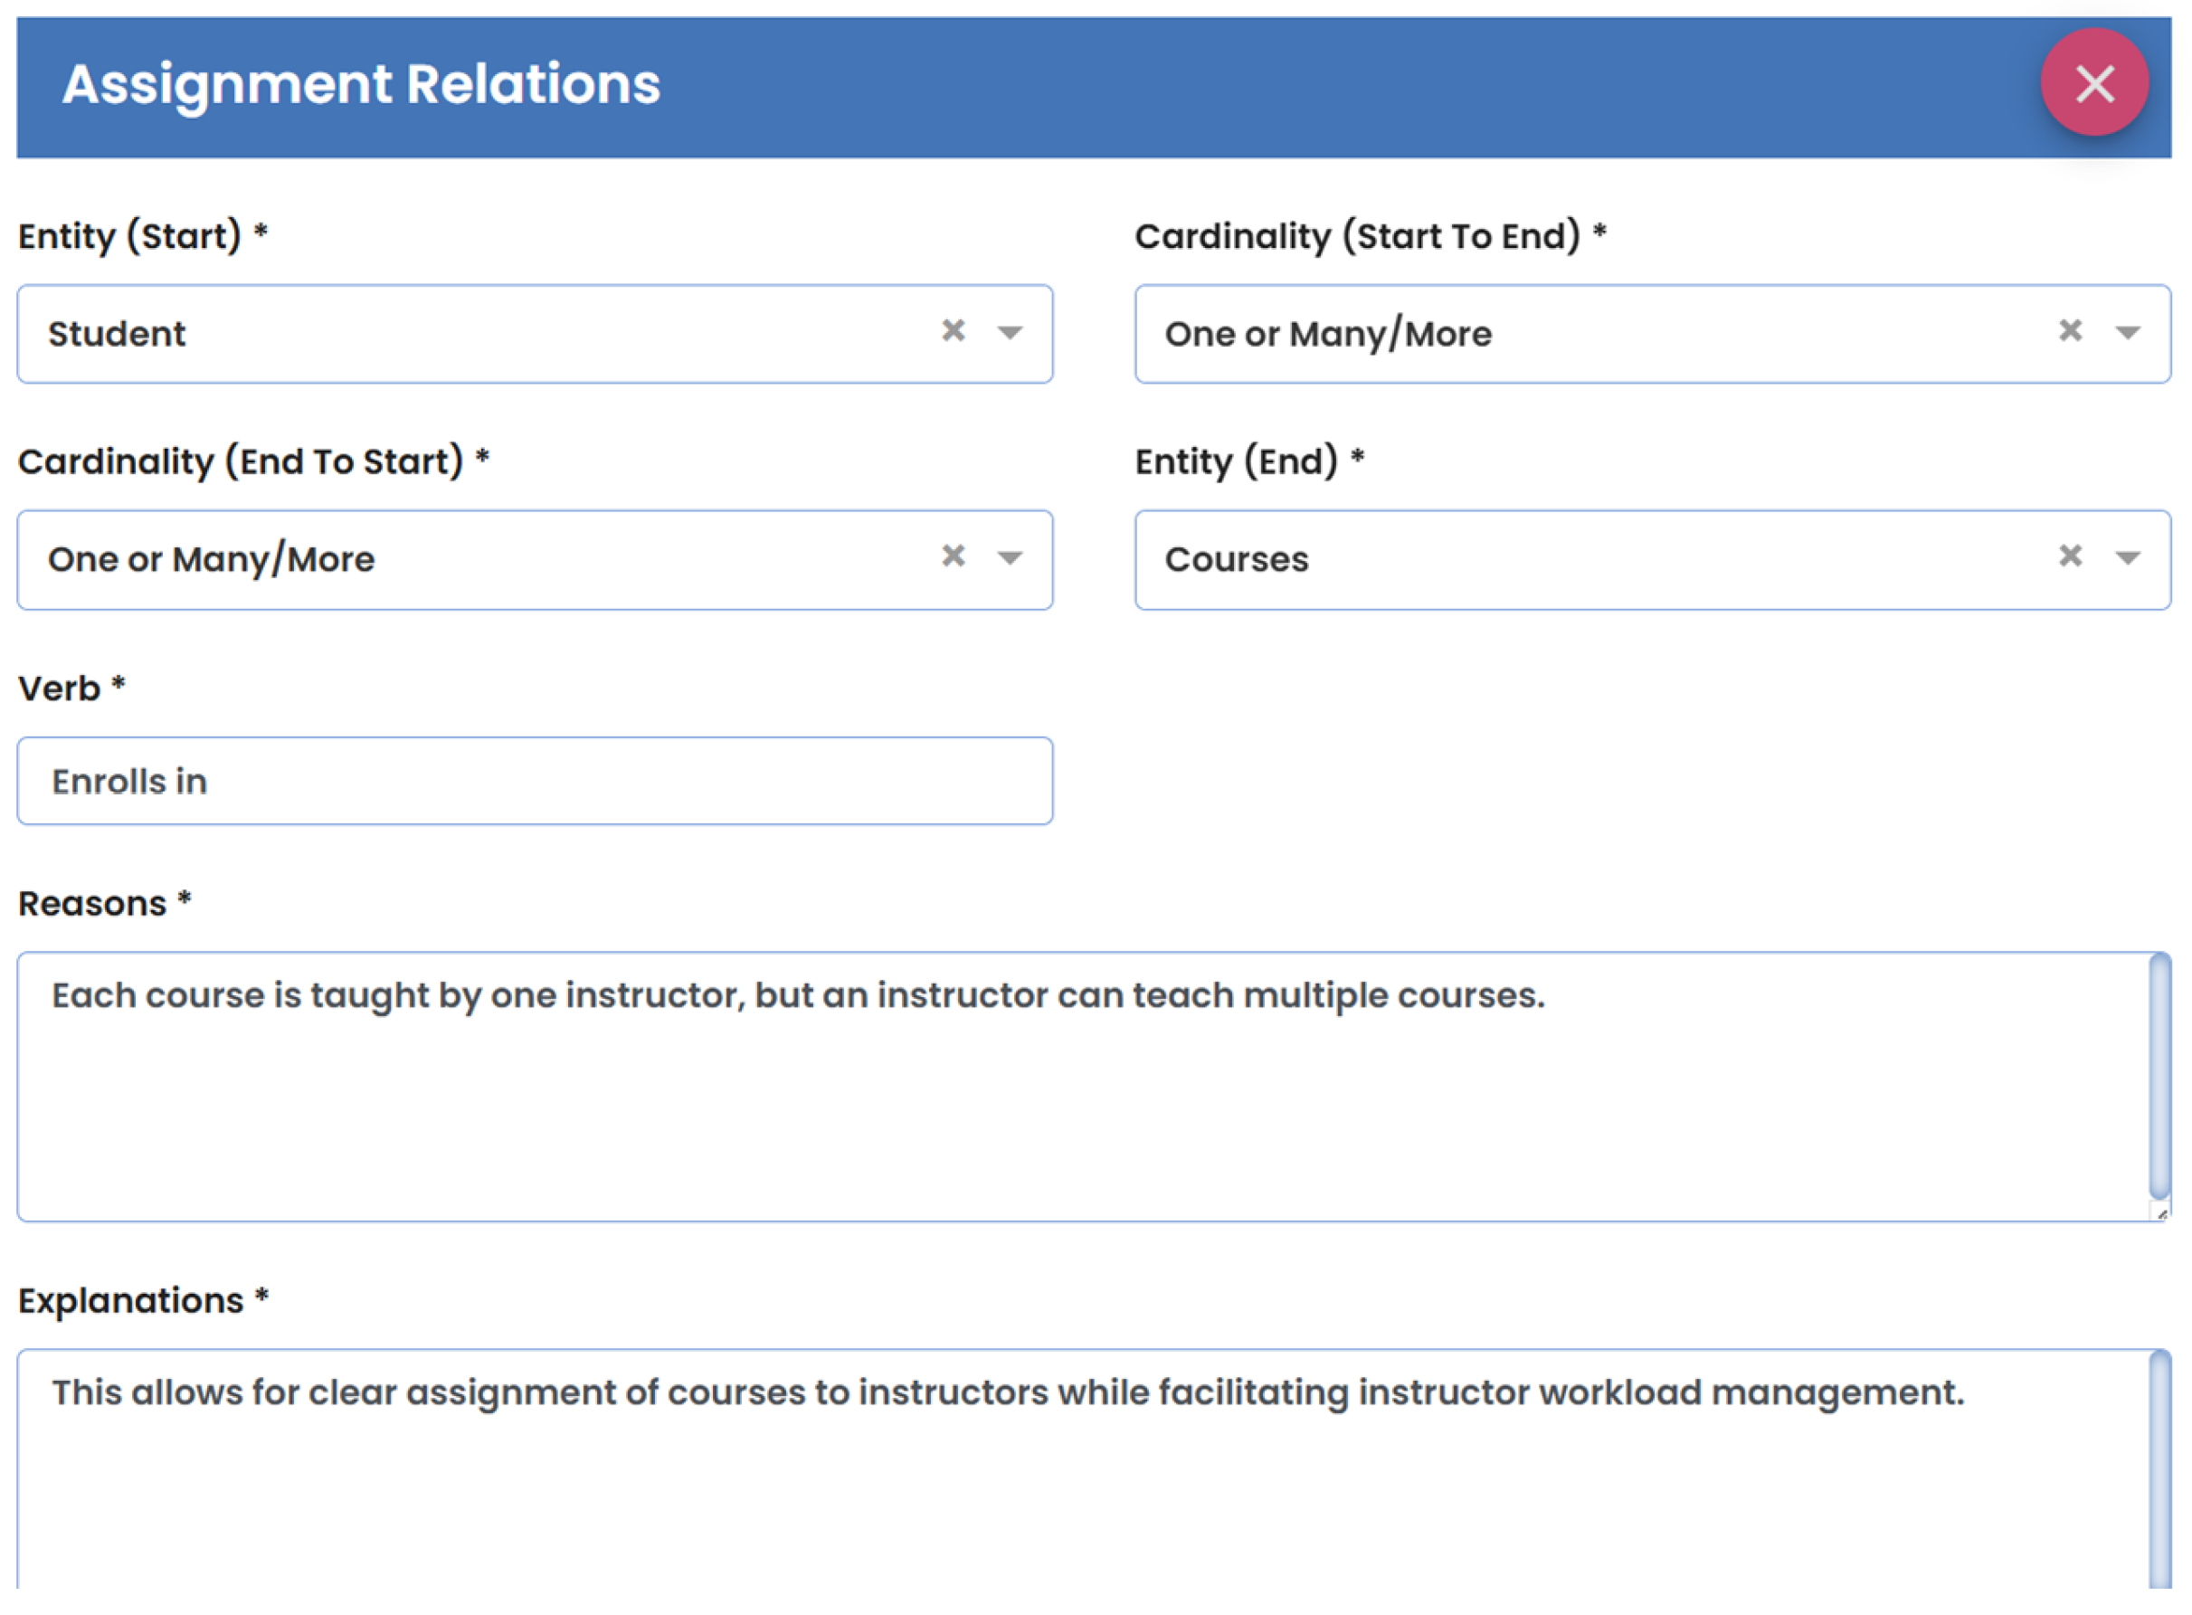Click the Reasons textarea resize handle

(2160, 1214)
